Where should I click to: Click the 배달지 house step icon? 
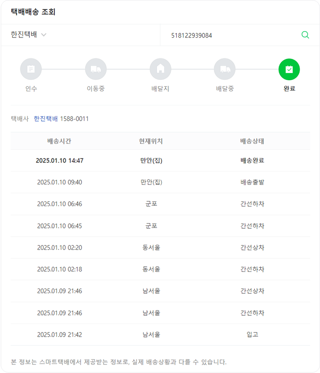(x=160, y=69)
